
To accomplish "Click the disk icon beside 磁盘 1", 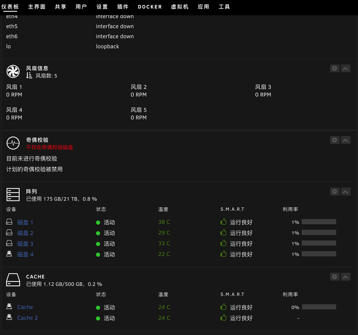I will [9, 222].
